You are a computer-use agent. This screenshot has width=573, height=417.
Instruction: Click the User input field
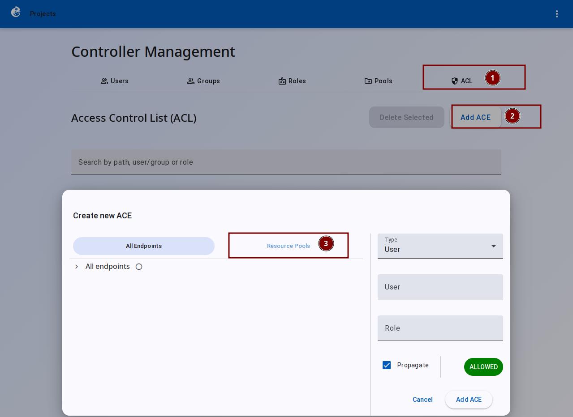440,287
